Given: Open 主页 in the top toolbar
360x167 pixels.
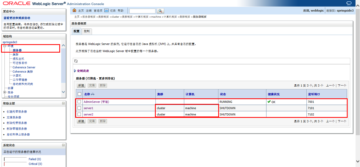Looking at the screenshot, I should [x=81, y=11].
